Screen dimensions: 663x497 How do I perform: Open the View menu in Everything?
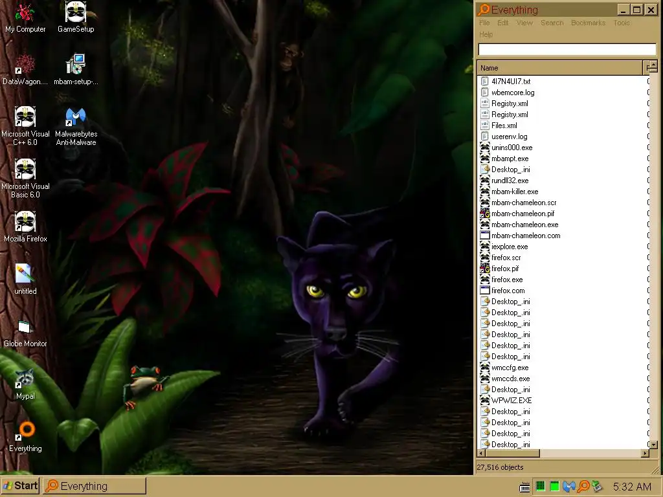click(524, 23)
